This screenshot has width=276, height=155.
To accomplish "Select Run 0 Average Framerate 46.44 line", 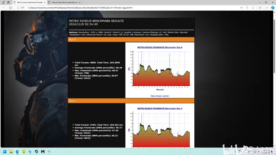I will (98, 68).
